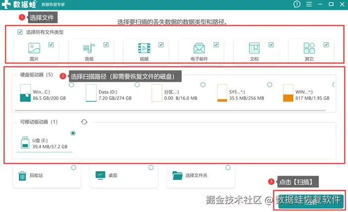
Task: Click the 数据蛙 app logo
Action: (19, 4)
